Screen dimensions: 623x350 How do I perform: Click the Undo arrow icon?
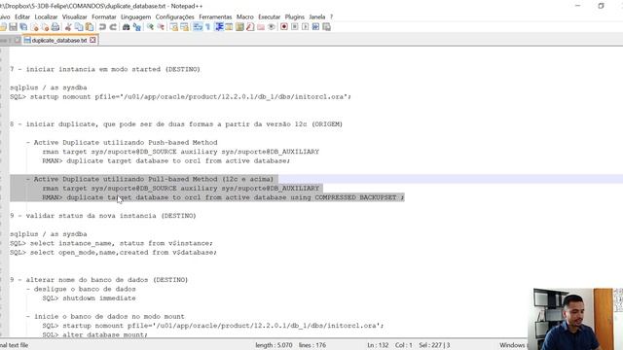pyautogui.click(x=102, y=27)
